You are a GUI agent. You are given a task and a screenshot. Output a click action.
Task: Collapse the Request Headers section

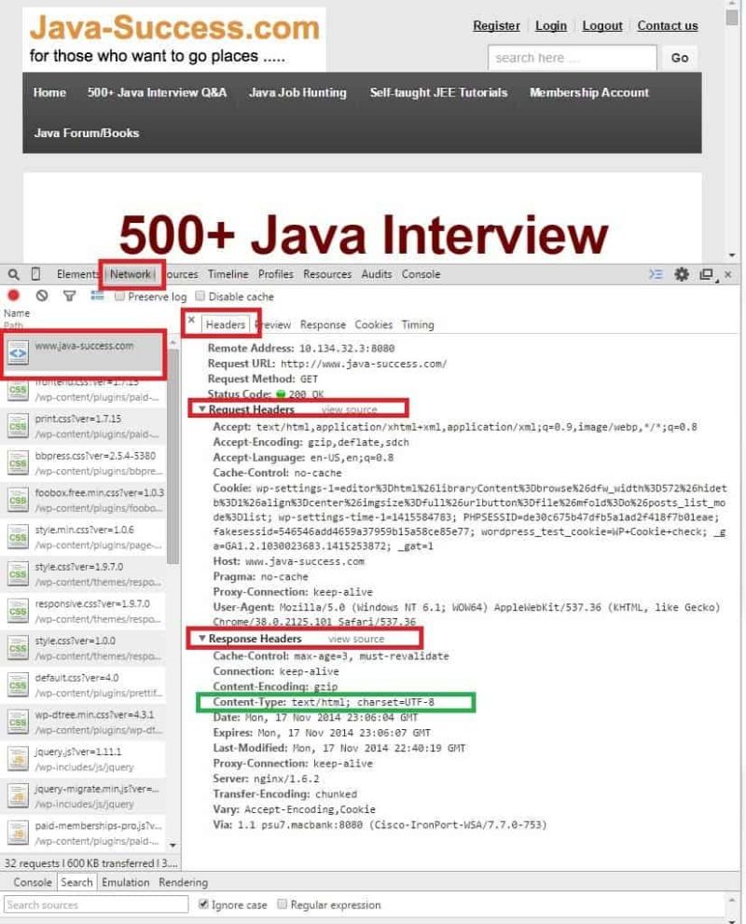201,407
